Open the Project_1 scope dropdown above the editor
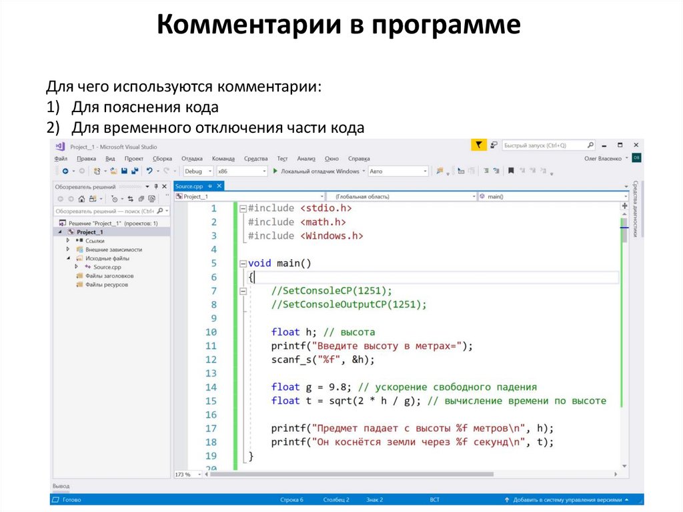The height and width of the screenshot is (512, 683). [x=249, y=197]
